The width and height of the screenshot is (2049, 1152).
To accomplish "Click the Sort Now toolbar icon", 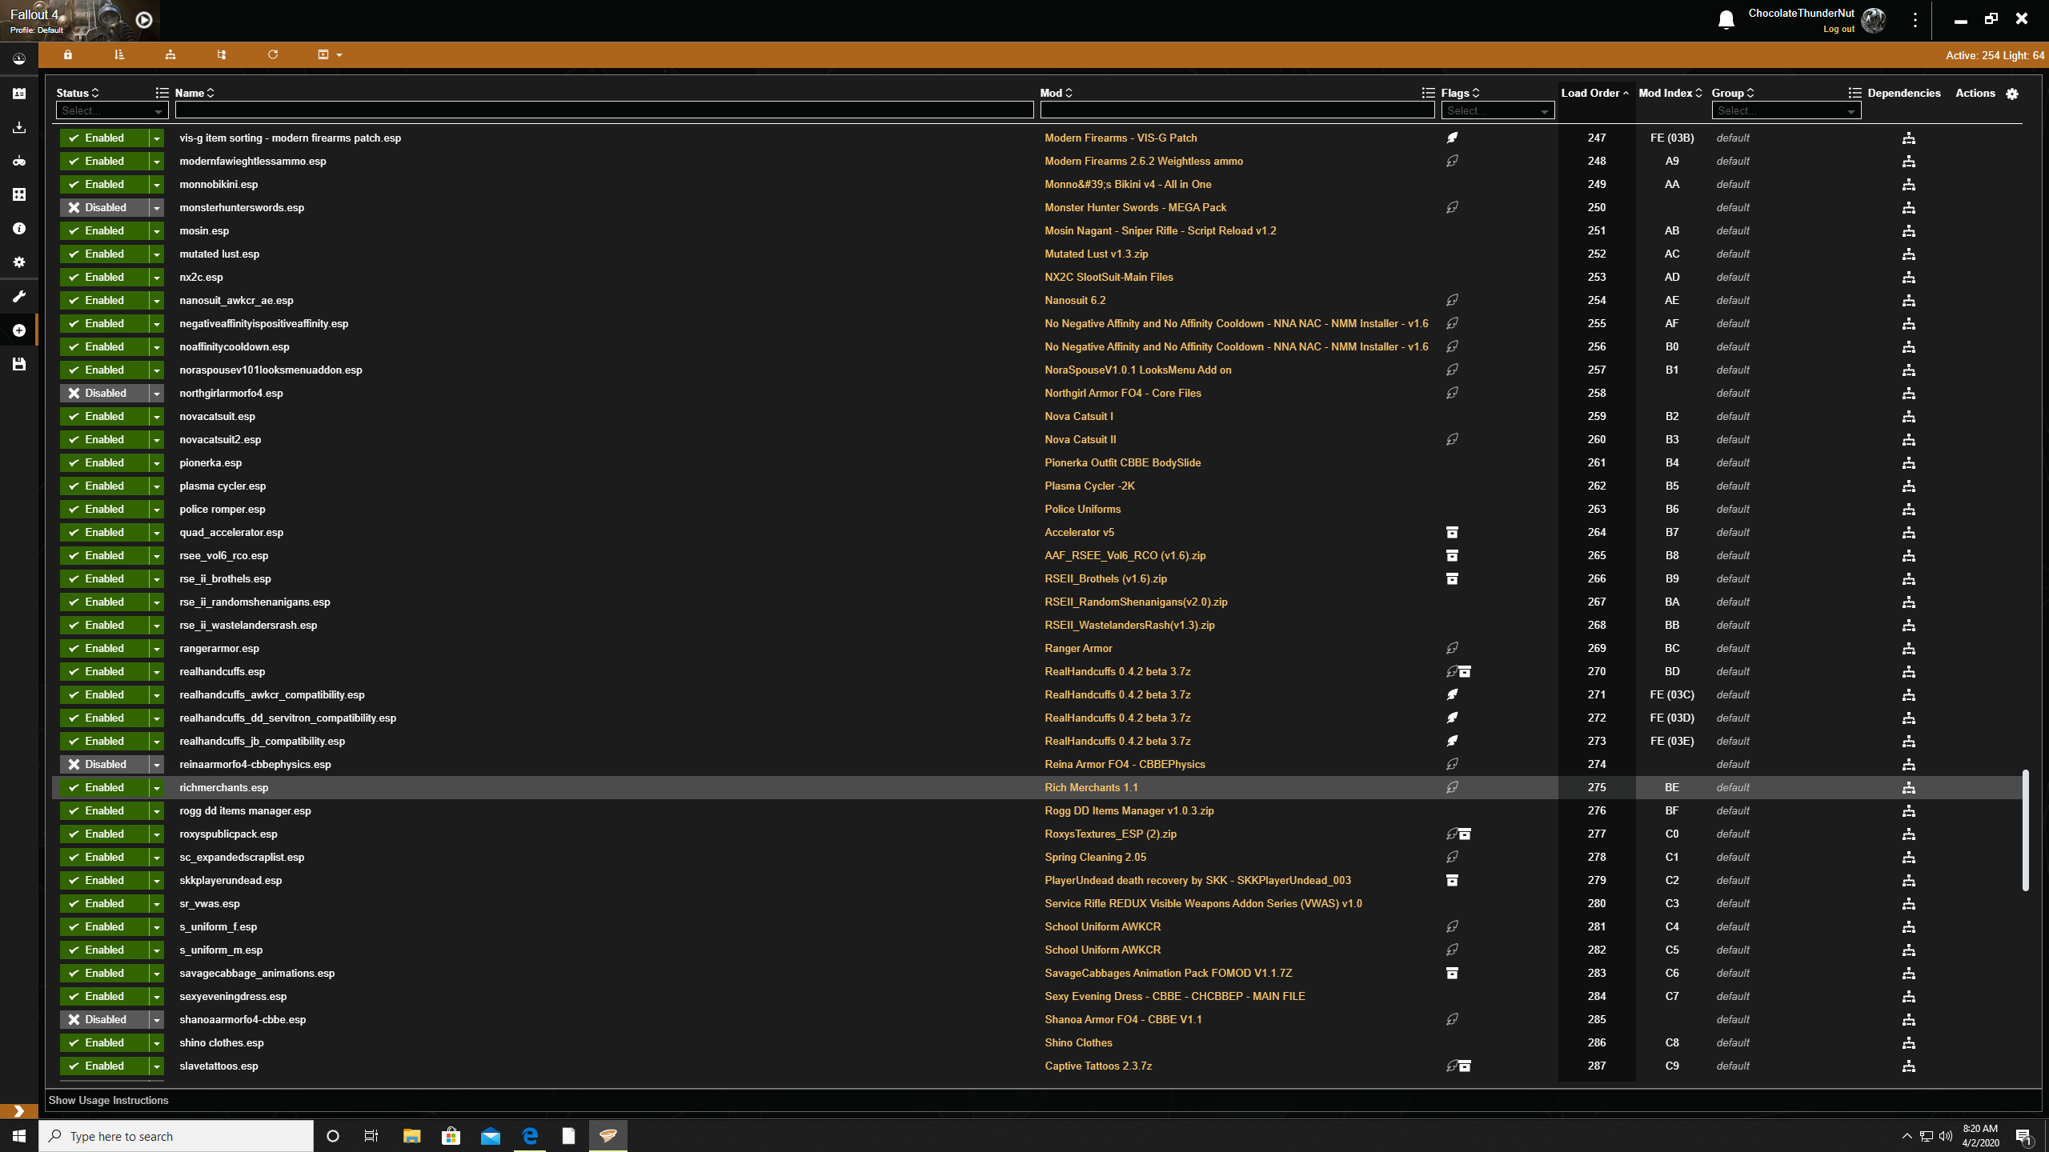I will pos(119,54).
